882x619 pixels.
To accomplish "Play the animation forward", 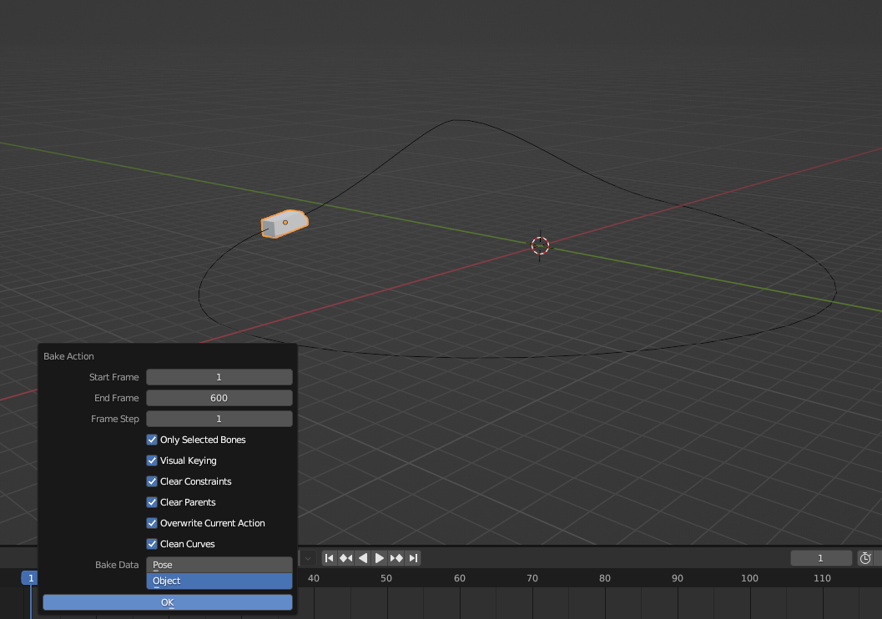I will [x=379, y=558].
